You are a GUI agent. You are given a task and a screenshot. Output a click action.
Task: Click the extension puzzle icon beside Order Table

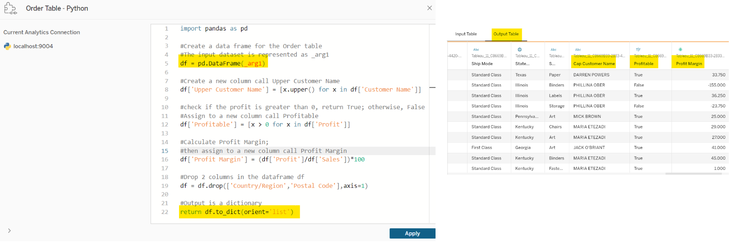[10, 8]
